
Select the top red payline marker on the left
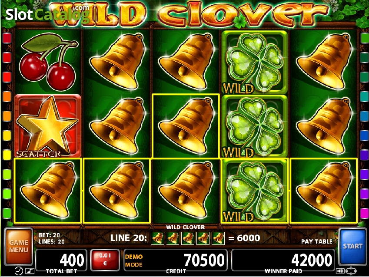7,38
